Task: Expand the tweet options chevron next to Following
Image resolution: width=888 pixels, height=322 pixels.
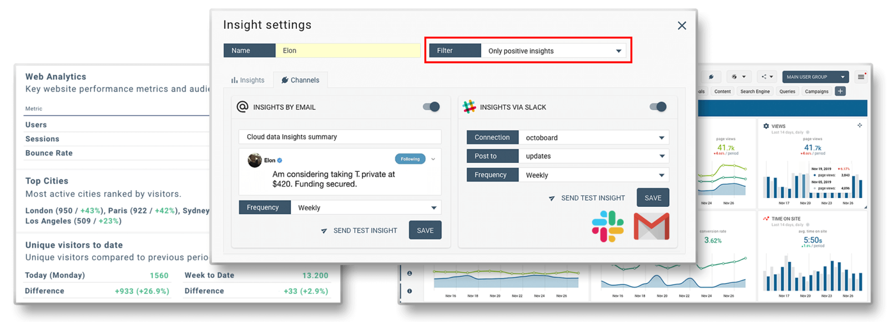Action: tap(433, 160)
